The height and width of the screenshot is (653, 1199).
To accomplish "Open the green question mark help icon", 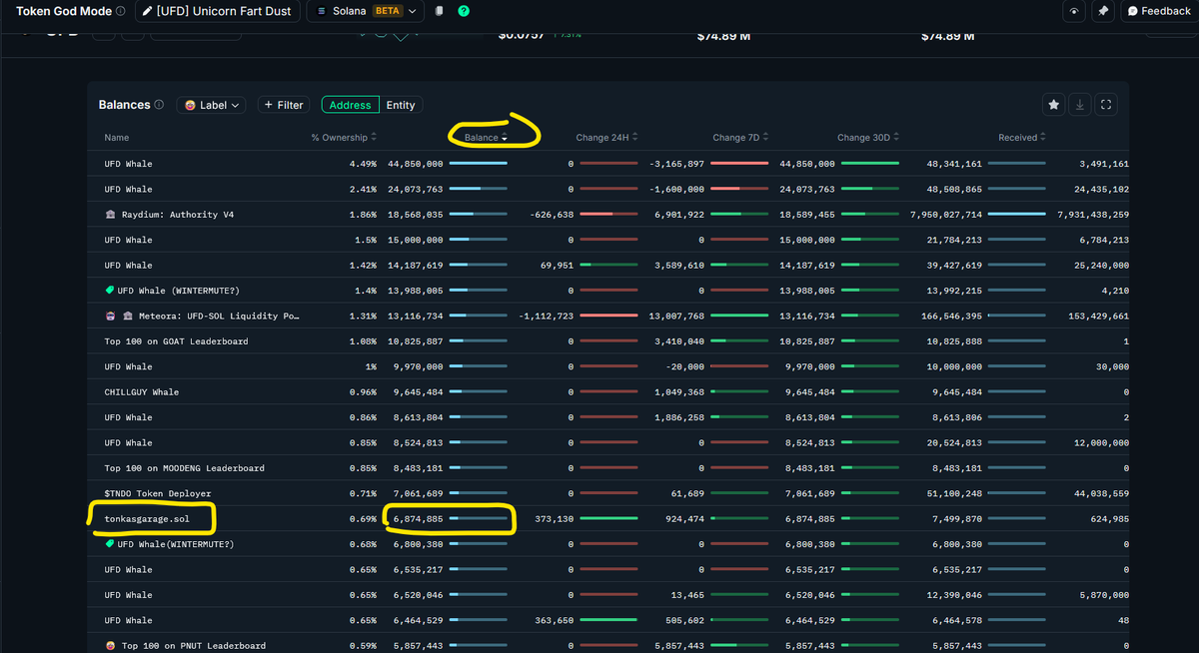I will (x=464, y=11).
